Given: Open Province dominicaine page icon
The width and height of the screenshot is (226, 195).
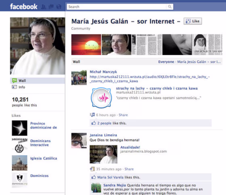Looking at the screenshot, I should click(x=19, y=128).
